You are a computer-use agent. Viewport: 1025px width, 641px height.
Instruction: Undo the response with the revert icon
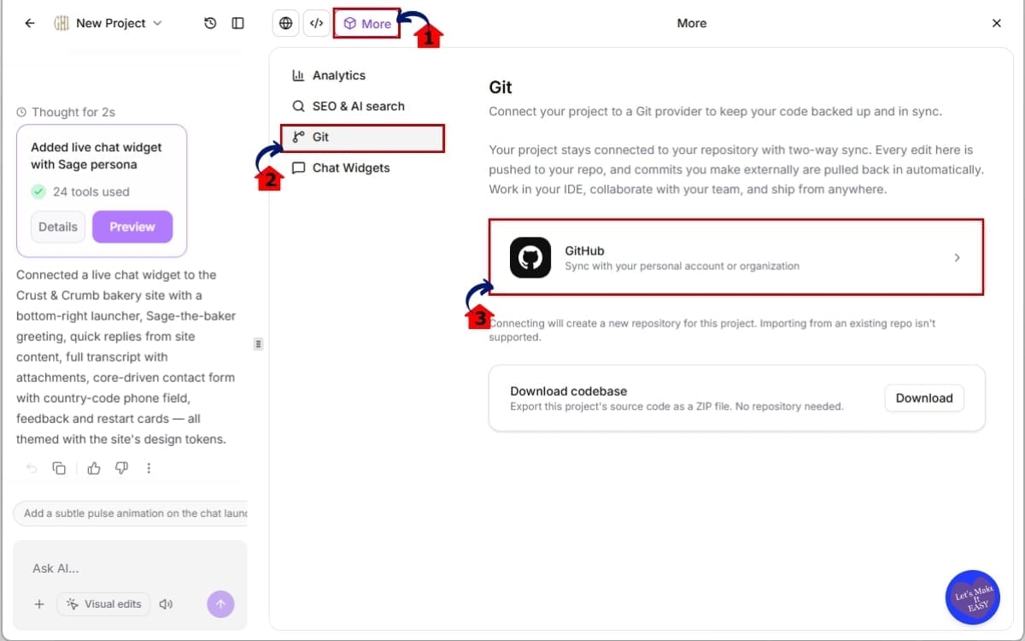pos(32,468)
